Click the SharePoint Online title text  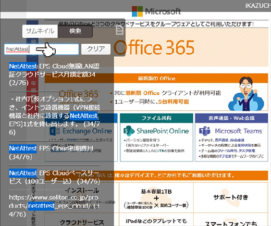(163, 131)
